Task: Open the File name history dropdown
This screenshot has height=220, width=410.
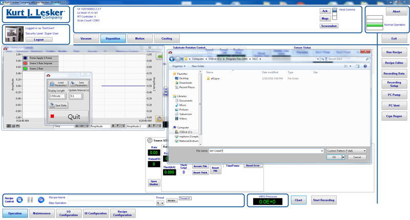Action: click(322, 151)
